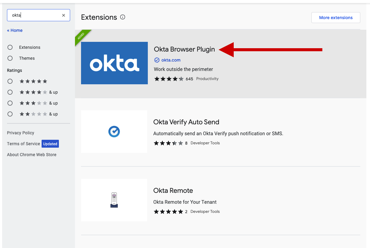Open the okta.com publisher link

tap(171, 60)
